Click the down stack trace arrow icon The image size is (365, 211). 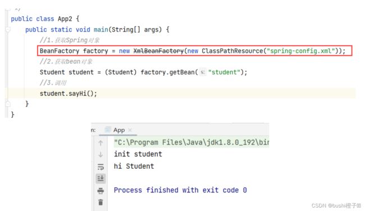pos(101,154)
